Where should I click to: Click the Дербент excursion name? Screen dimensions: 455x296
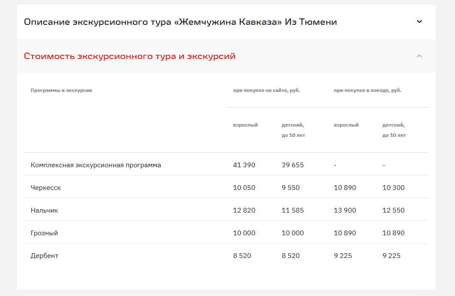[45, 256]
